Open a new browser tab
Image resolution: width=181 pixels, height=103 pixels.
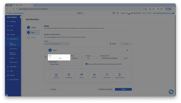[x=35, y=5]
